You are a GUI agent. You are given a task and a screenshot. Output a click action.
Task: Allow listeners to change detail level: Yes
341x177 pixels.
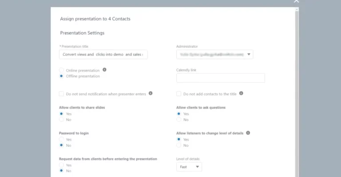[x=178, y=139]
